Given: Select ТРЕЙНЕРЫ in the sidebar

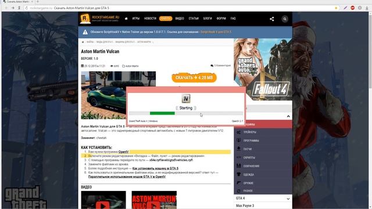Looking at the screenshot, I should click(249, 132).
